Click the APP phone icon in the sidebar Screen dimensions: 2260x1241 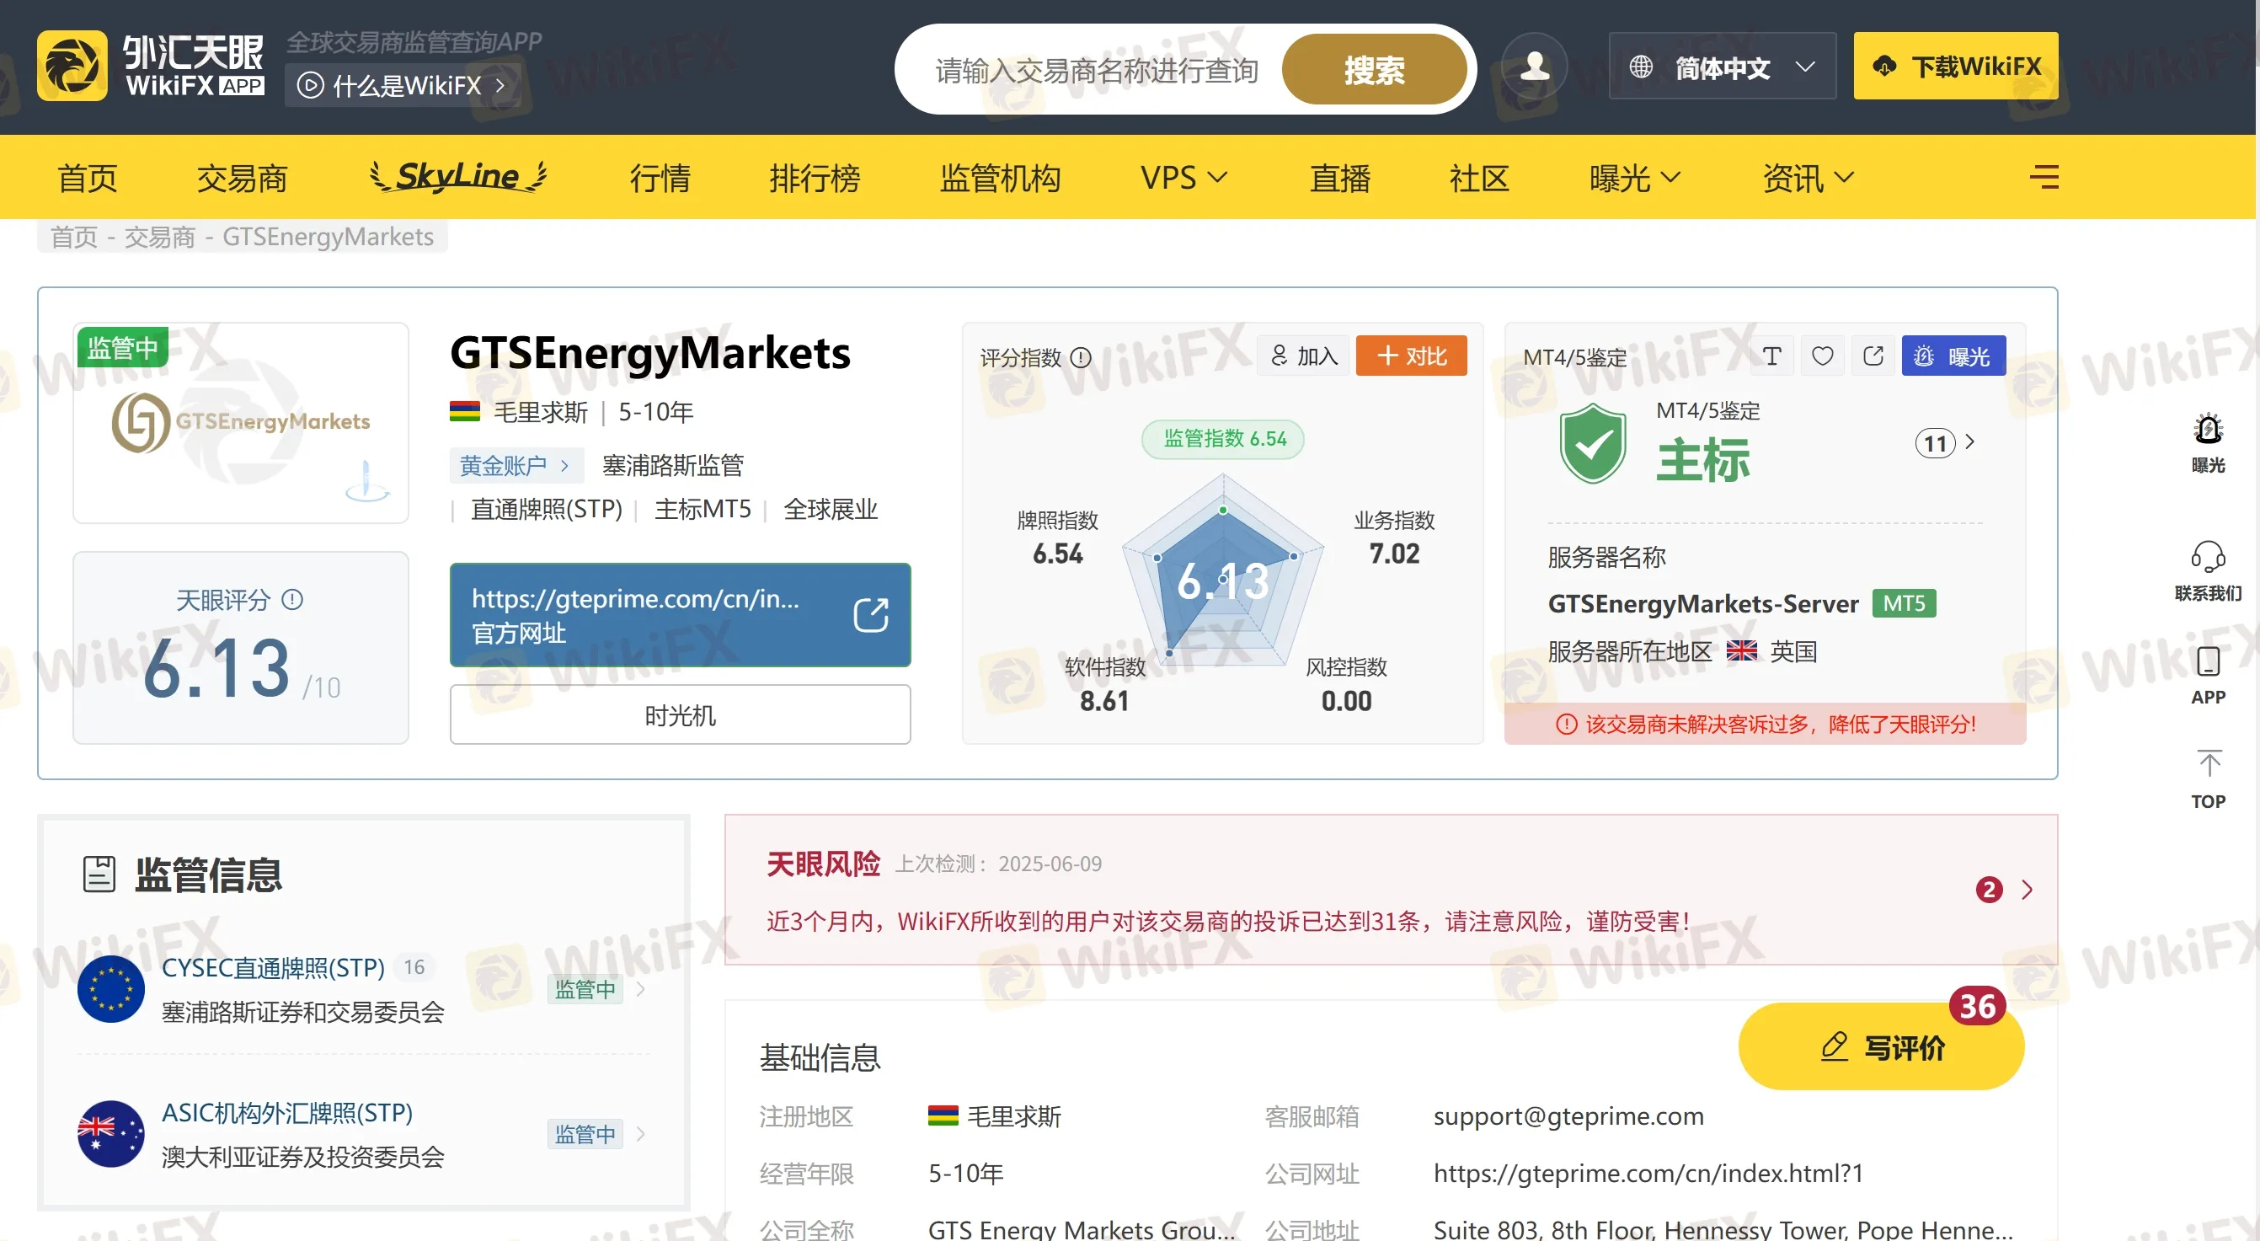(x=2208, y=663)
